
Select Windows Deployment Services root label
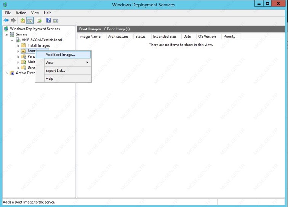click(x=35, y=29)
